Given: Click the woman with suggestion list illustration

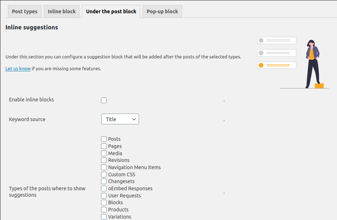Looking at the screenshot, I should point(293,63).
